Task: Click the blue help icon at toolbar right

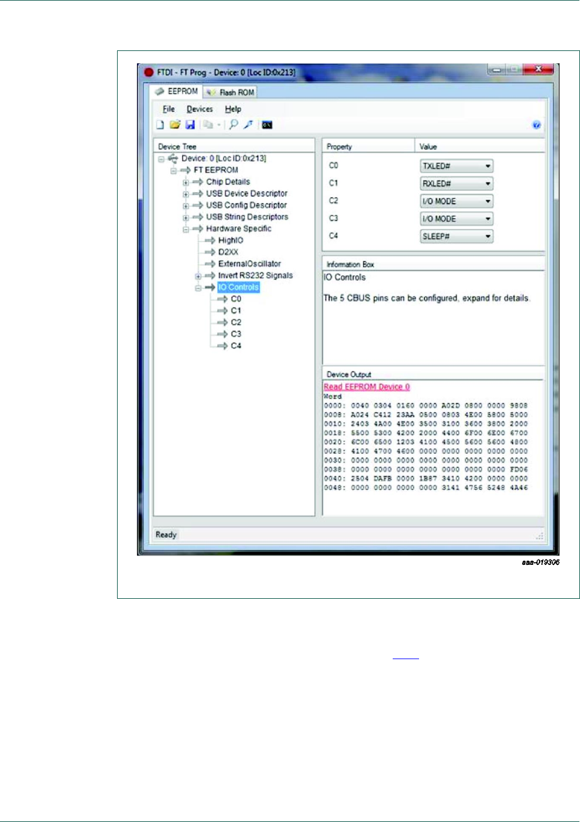Action: pyautogui.click(x=536, y=125)
